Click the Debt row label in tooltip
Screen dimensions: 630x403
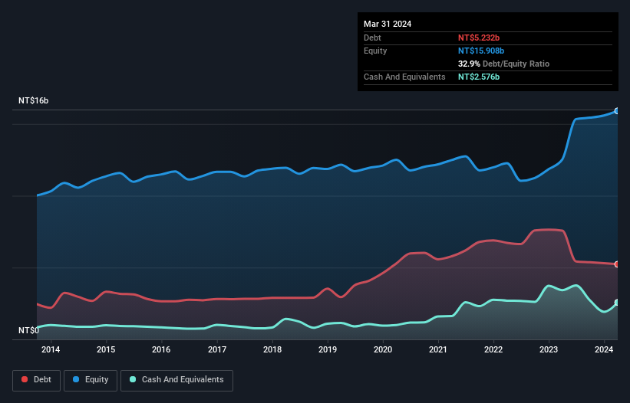372,38
